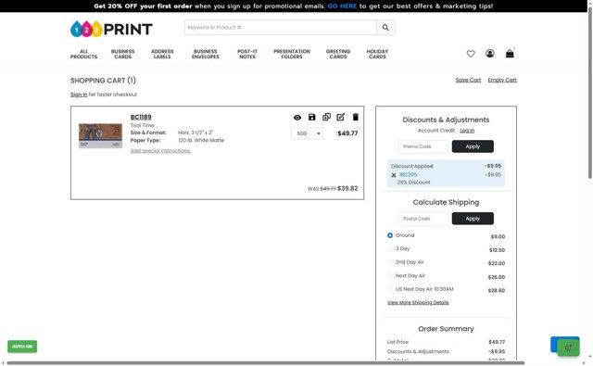Click the green chat widget icon
Image resolution: width=593 pixels, height=366 pixels.
pyautogui.click(x=568, y=347)
